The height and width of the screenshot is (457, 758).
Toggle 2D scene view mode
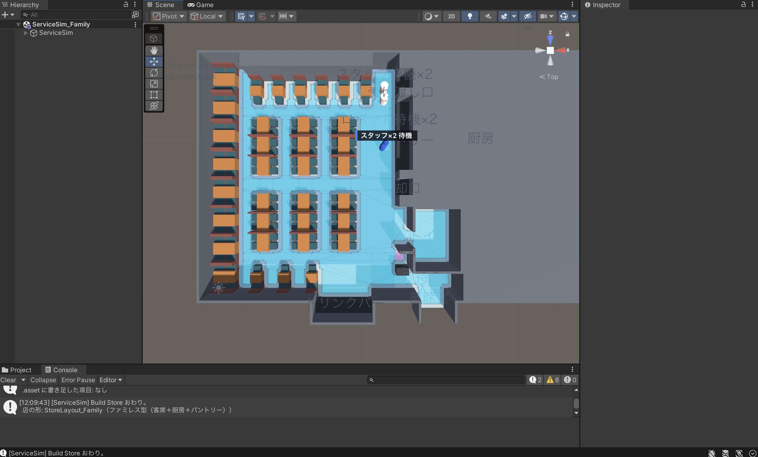(451, 16)
